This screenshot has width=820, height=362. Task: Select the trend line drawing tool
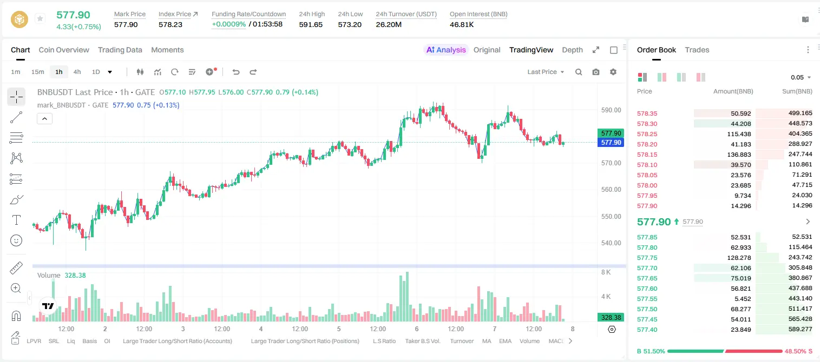[16, 117]
